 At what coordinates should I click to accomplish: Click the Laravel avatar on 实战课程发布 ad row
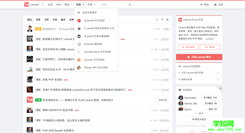30,100
